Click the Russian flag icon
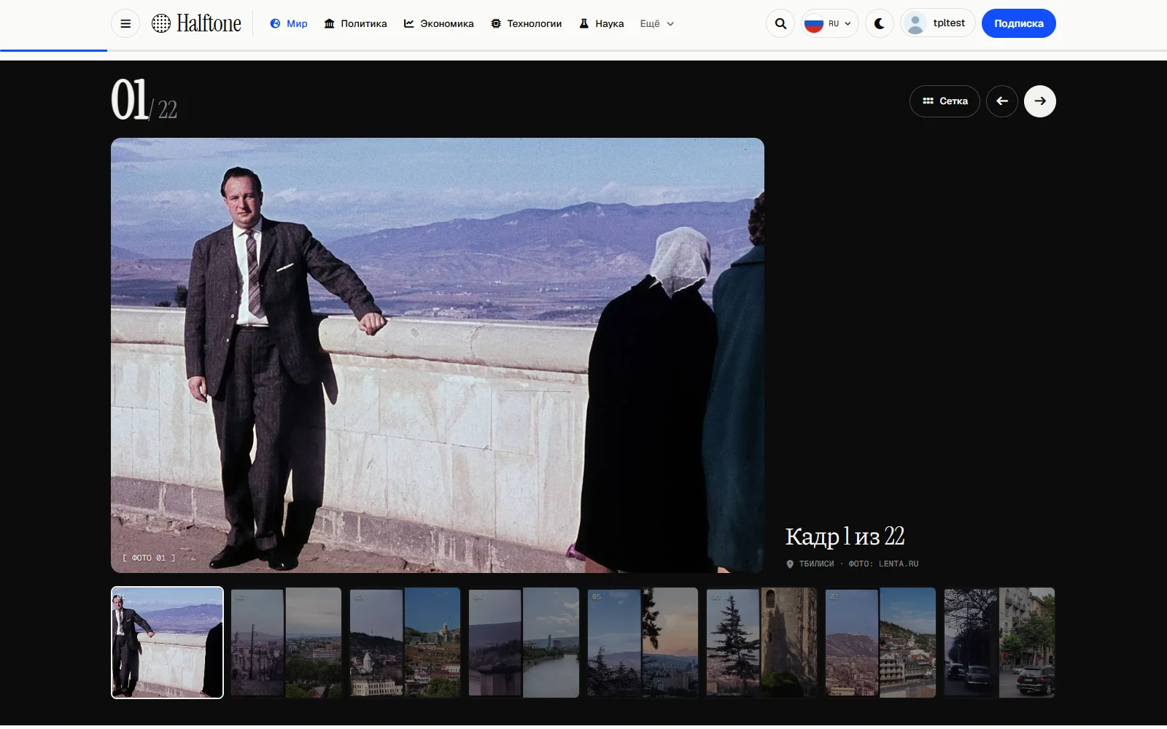1167x729 pixels. coord(814,23)
